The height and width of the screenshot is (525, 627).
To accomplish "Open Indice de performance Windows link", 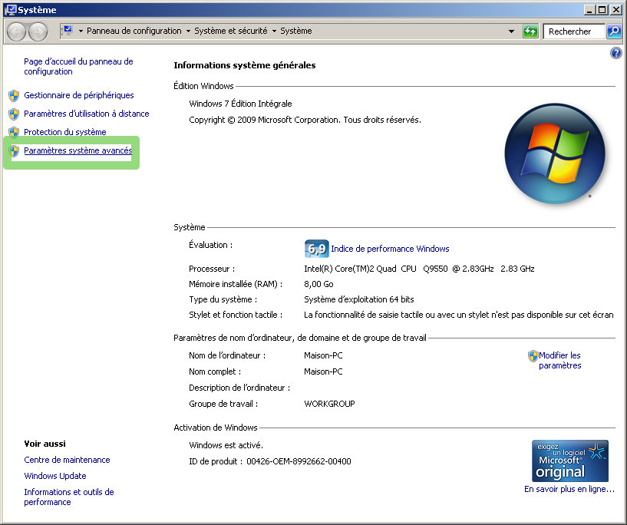I will [x=390, y=249].
